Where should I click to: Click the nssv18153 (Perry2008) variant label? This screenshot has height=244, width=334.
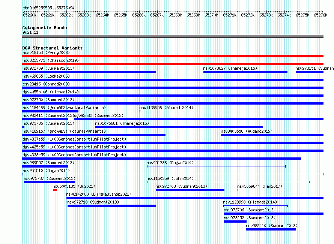pos(46,52)
